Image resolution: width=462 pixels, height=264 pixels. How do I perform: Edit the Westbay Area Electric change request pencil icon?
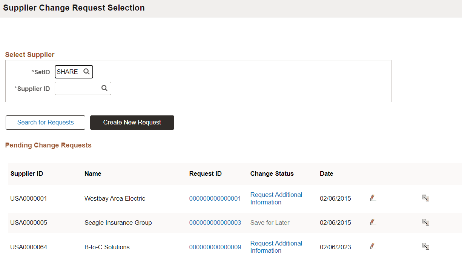click(373, 198)
